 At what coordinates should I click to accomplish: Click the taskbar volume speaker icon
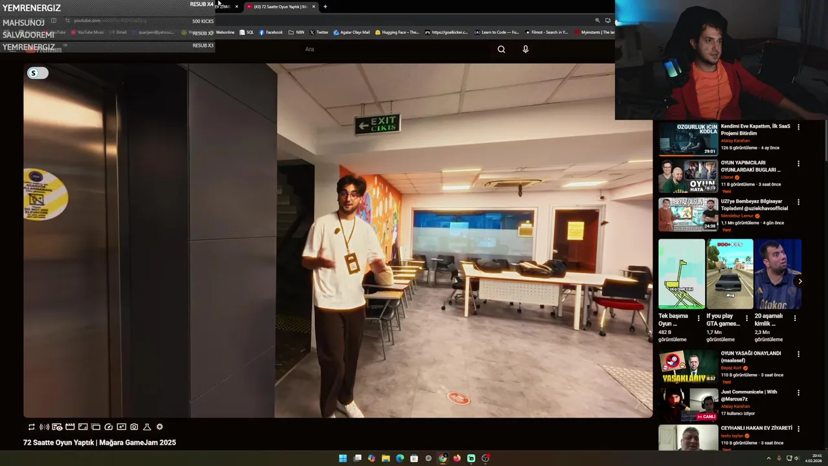tap(796, 458)
